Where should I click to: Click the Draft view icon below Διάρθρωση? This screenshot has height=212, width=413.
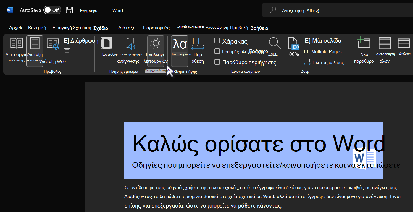click(x=67, y=51)
